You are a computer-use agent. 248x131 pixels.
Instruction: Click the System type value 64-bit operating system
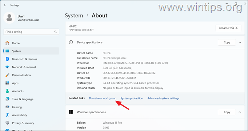coord(131,83)
